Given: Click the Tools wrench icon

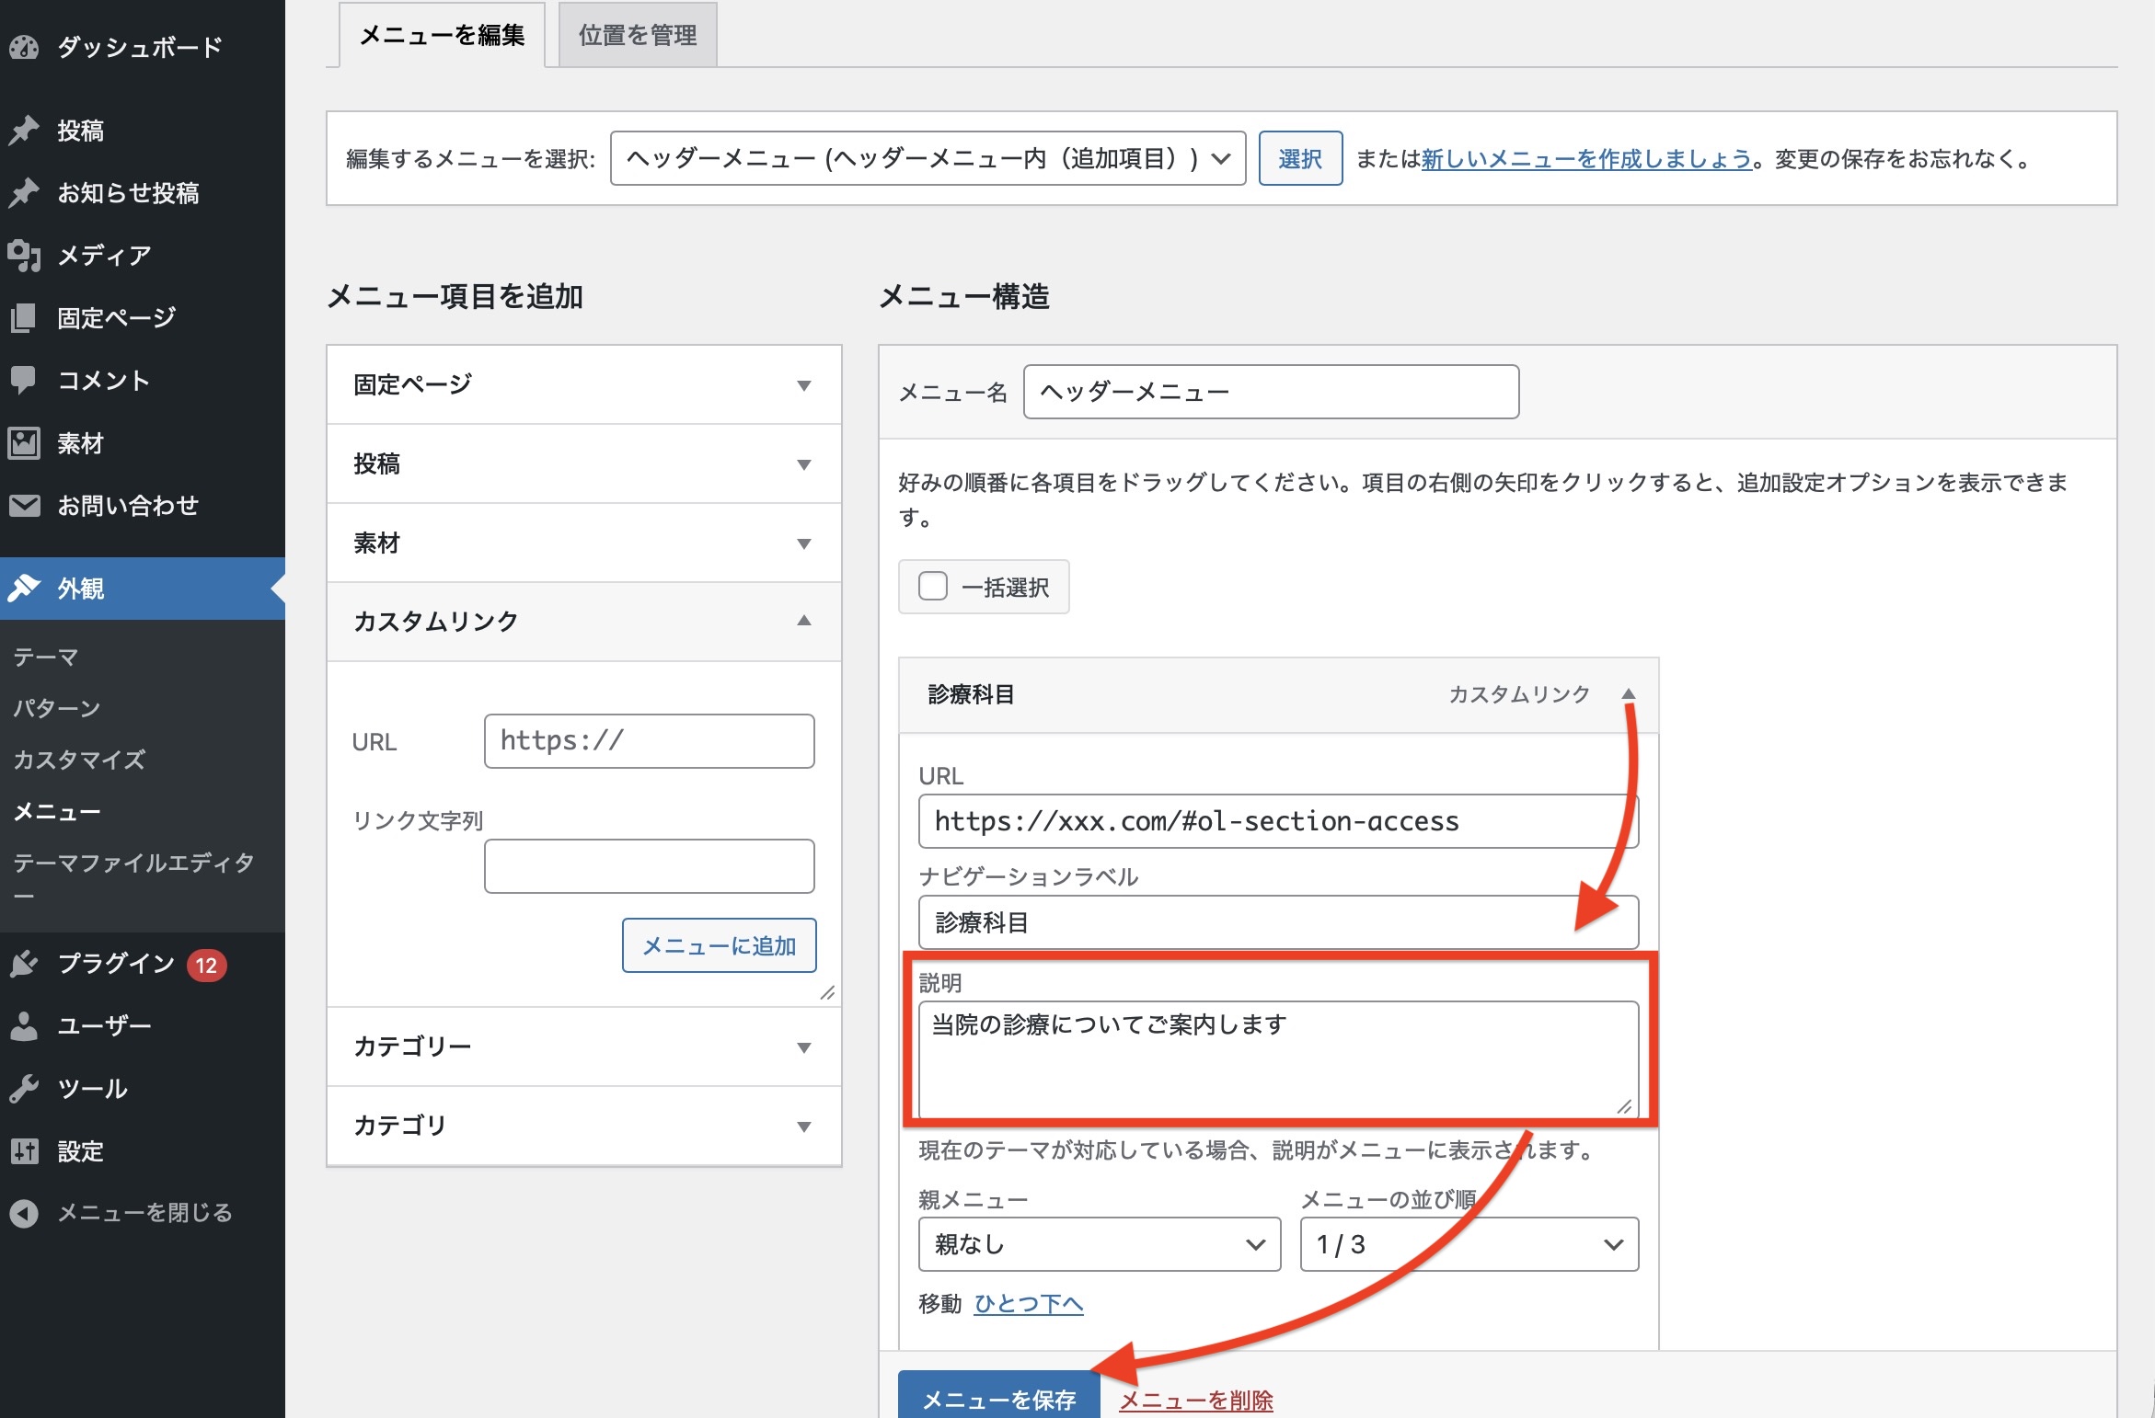Looking at the screenshot, I should 25,1088.
